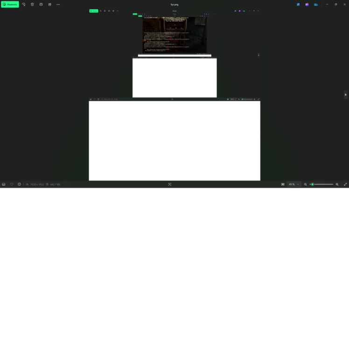Rotate the image with the rotate icon
349x350 pixels.
(x=24, y=5)
